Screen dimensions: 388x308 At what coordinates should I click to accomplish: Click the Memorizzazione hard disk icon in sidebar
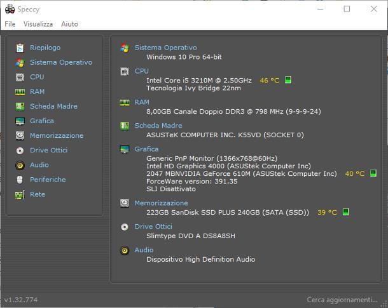coord(20,136)
